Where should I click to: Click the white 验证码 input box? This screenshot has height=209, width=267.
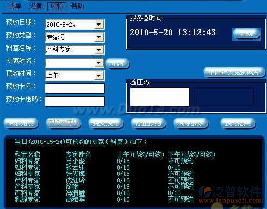coord(160,97)
